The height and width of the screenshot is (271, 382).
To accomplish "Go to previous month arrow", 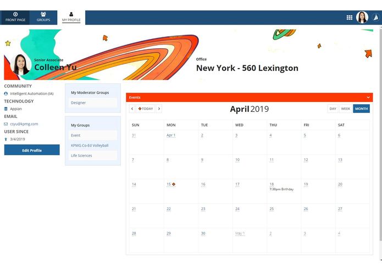I will pyautogui.click(x=132, y=109).
